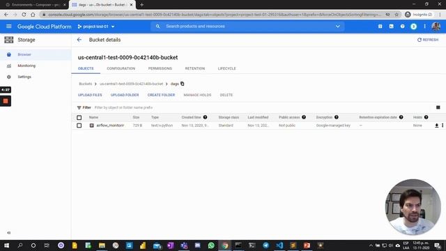446x251 pixels.
Task: Switch to the Lifecycle tab
Action: point(226,68)
